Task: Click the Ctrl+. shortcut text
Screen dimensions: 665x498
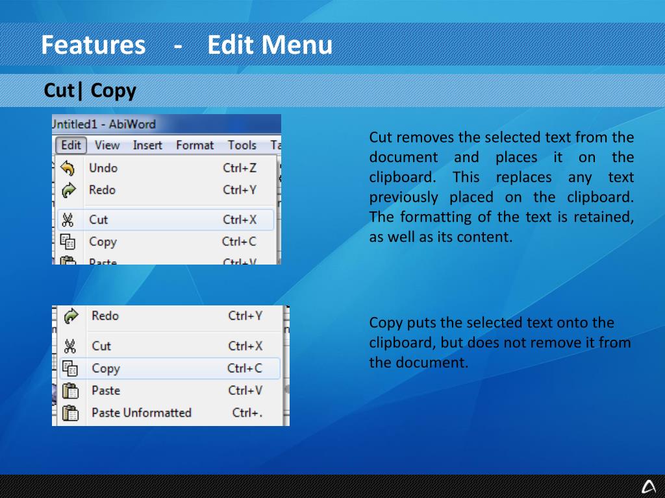Action: pyautogui.click(x=247, y=413)
